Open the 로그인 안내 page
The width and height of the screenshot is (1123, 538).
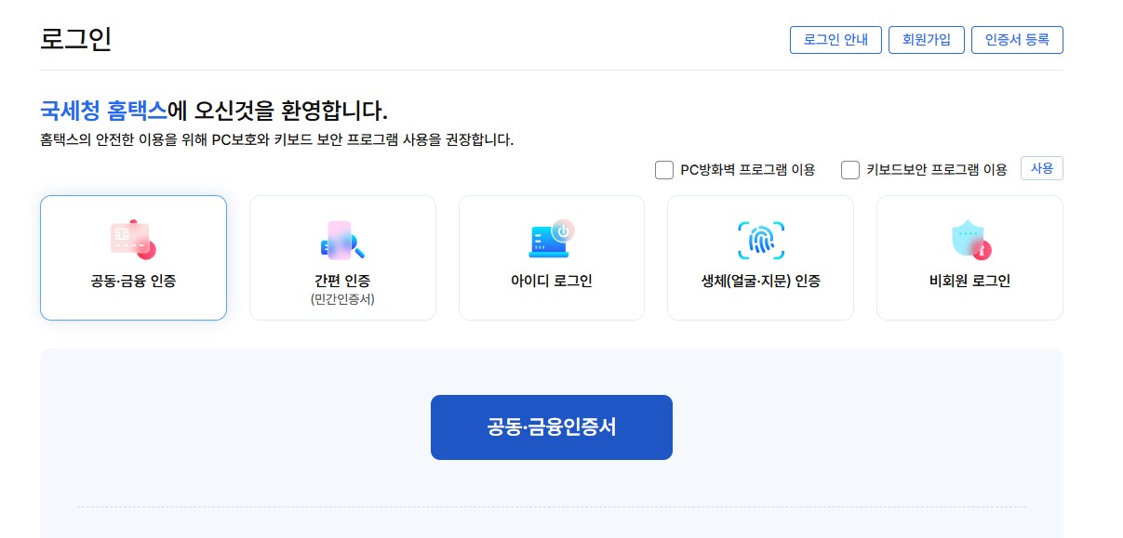click(x=835, y=40)
